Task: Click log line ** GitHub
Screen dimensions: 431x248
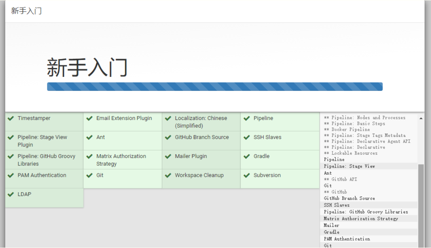Action: point(335,192)
